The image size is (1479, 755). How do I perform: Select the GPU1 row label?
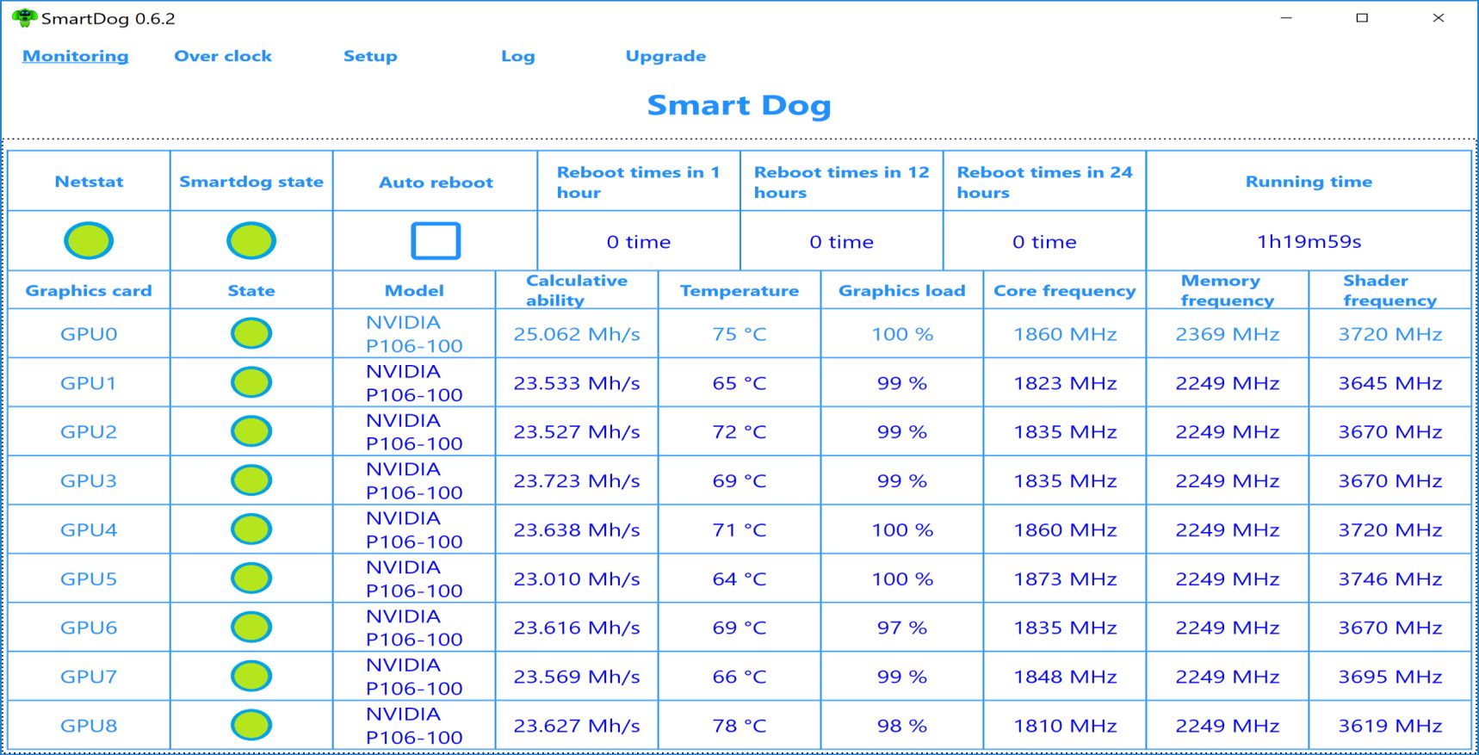(89, 383)
